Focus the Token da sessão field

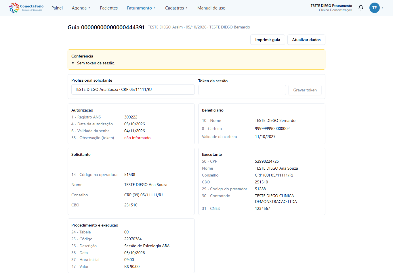click(242, 90)
